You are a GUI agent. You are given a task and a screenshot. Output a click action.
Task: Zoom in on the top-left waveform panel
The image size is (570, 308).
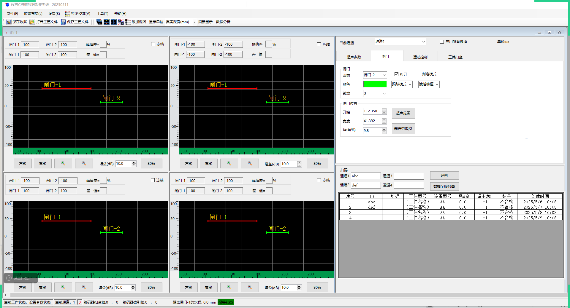tap(63, 164)
